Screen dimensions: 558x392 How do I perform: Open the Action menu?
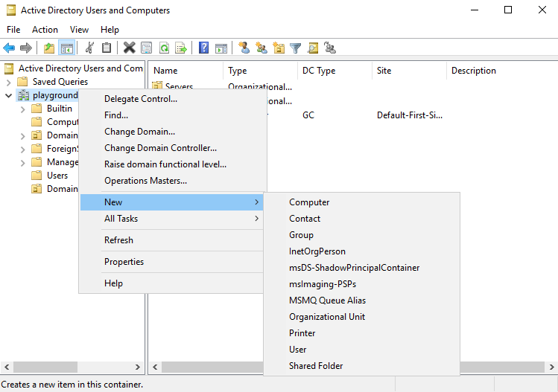(45, 30)
